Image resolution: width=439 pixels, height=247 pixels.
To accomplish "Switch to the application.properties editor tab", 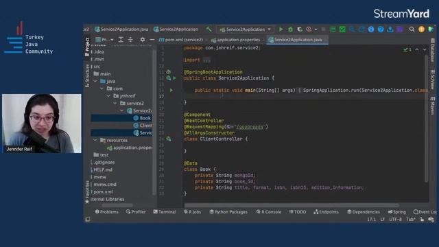I will click(x=236, y=40).
